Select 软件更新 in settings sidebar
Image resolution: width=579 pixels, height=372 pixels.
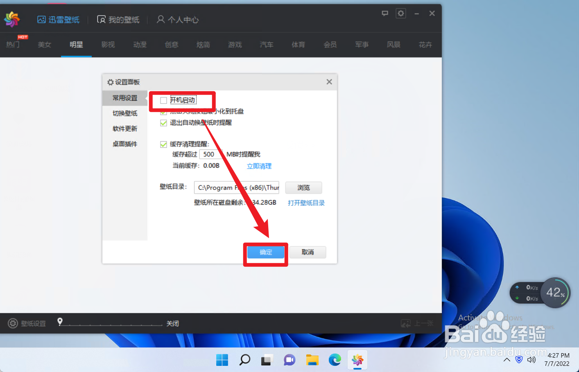coord(125,129)
